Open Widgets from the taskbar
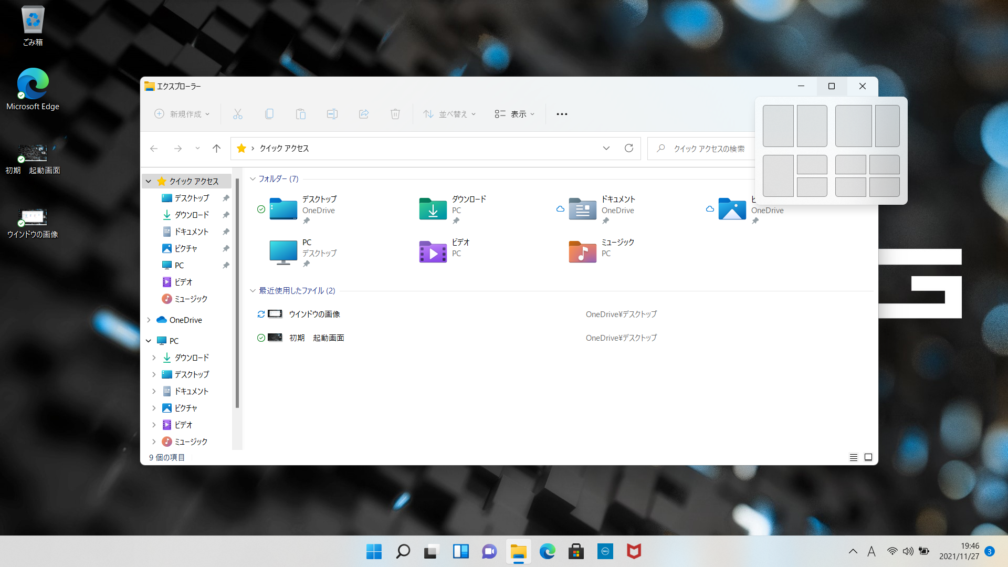The image size is (1008, 567). (460, 551)
